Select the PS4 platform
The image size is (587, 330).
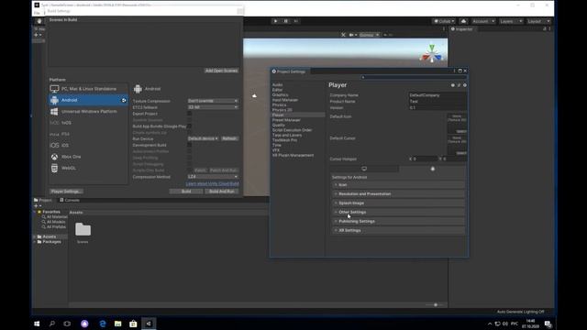point(88,134)
